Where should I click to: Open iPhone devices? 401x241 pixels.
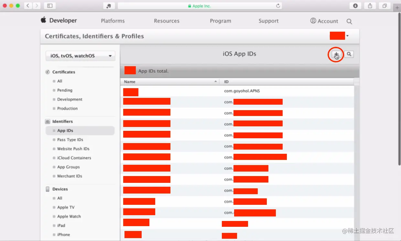point(63,235)
